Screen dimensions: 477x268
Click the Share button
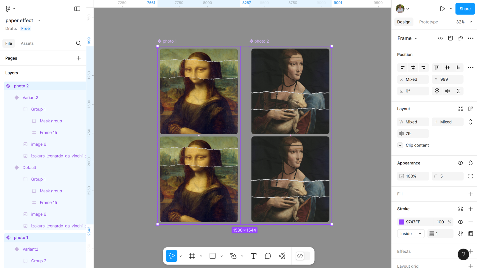click(x=465, y=9)
